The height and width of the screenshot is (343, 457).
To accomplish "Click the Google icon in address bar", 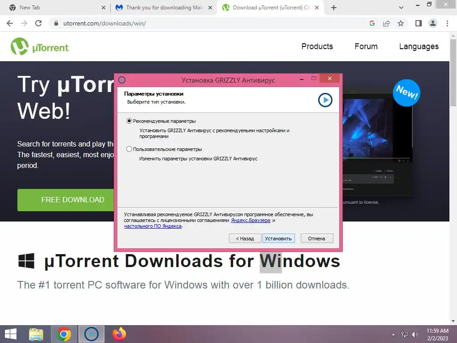I will (x=372, y=23).
